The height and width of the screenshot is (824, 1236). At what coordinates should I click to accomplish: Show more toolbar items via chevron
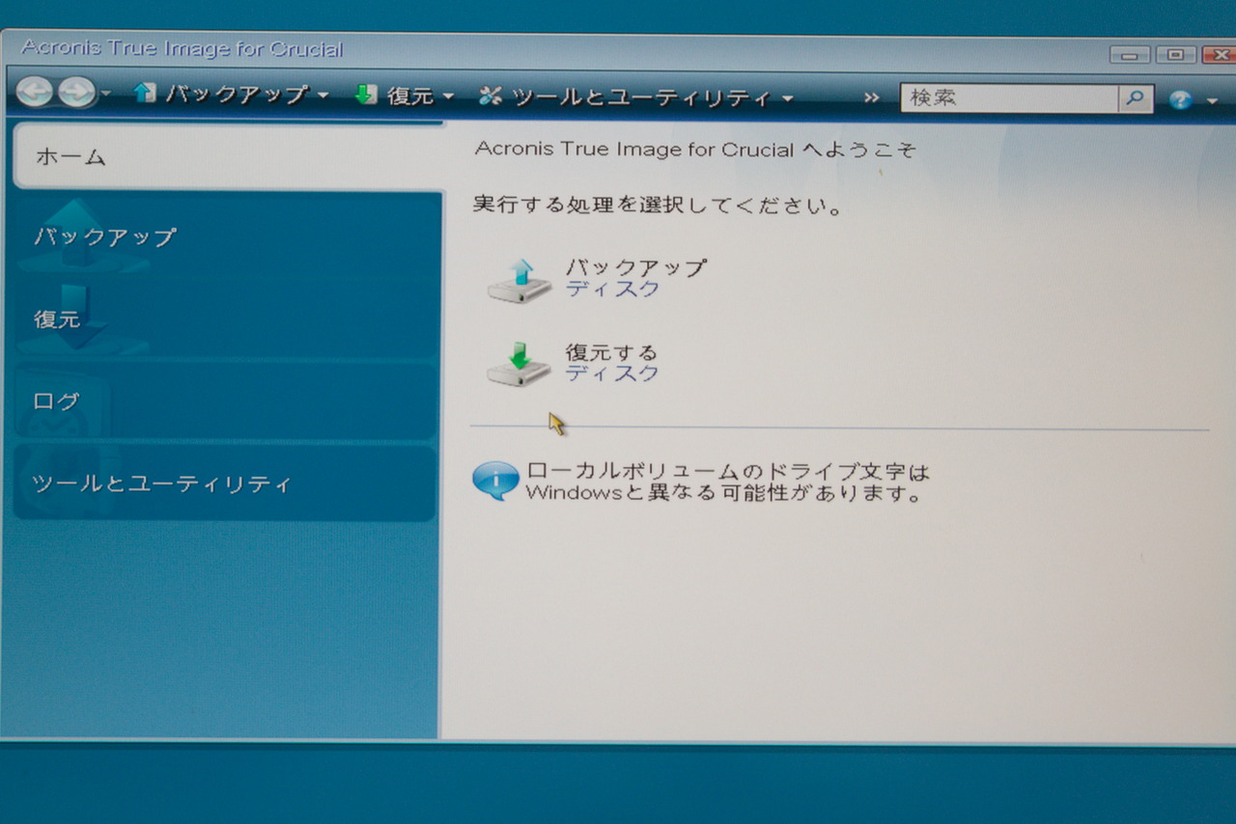pyautogui.click(x=872, y=97)
